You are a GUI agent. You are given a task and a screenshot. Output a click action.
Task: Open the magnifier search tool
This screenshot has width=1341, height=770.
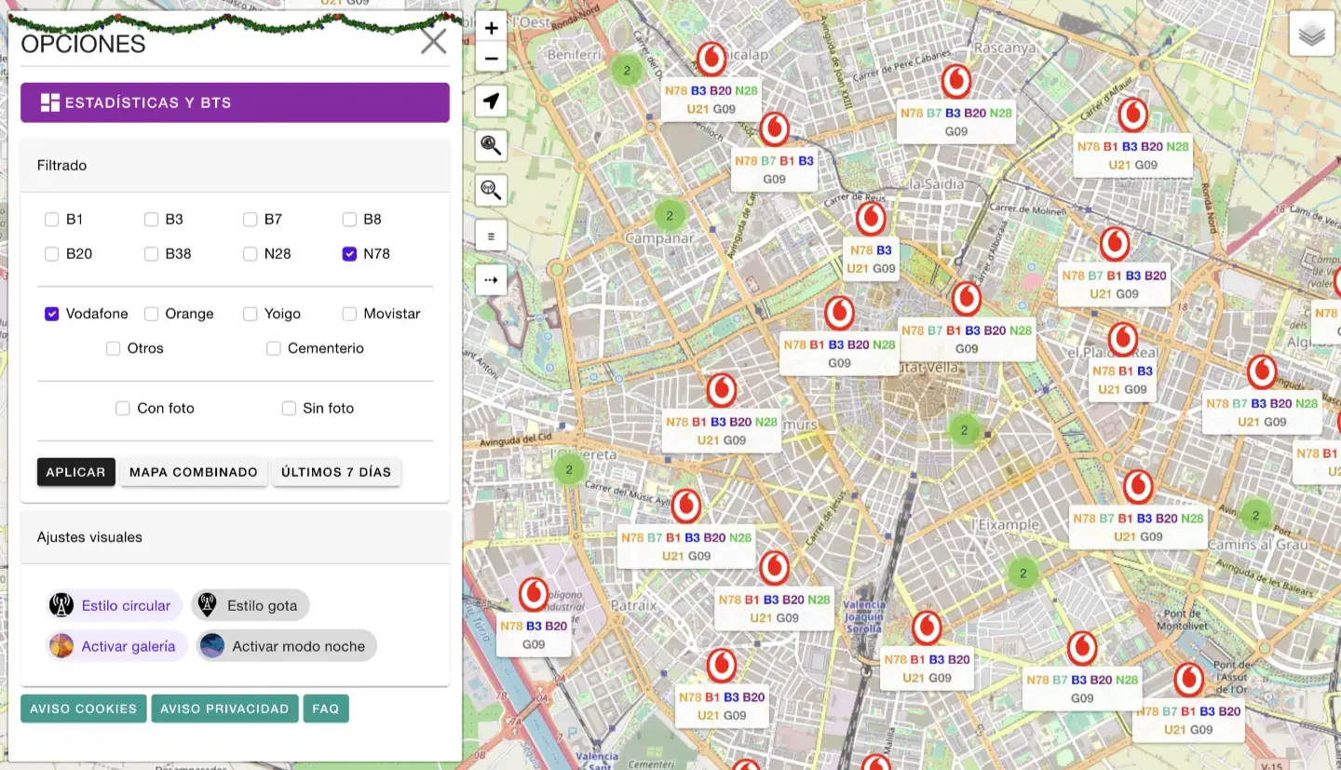pyautogui.click(x=492, y=145)
